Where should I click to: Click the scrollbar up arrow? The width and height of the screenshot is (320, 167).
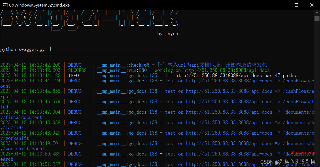pyautogui.click(x=317, y=12)
